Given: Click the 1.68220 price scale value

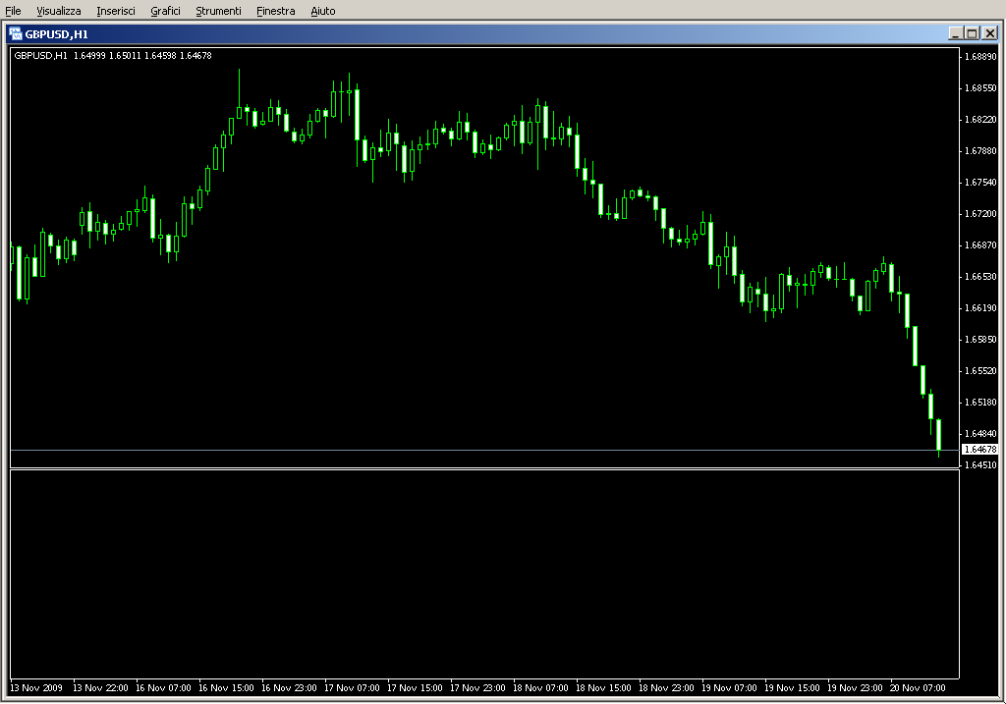Looking at the screenshot, I should [981, 119].
